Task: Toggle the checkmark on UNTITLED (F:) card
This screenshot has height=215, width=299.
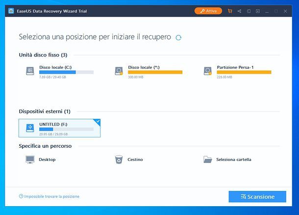Action: 98,121
